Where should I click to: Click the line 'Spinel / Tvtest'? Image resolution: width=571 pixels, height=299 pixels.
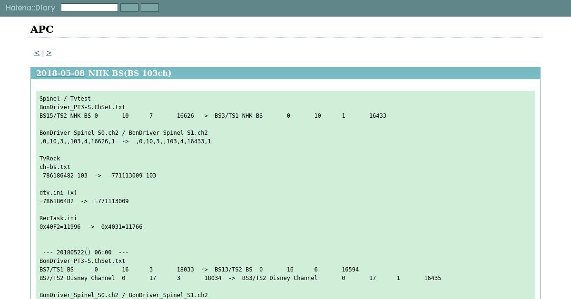click(65, 99)
